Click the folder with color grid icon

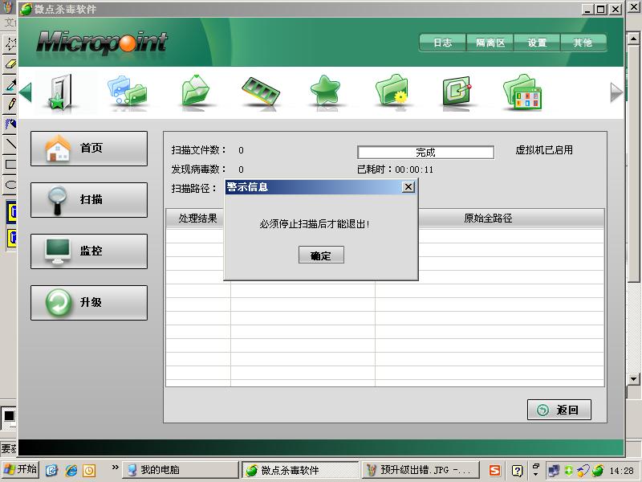pyautogui.click(x=523, y=92)
